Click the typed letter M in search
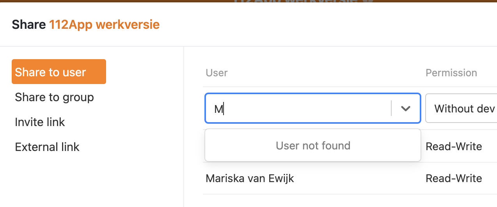The width and height of the screenshot is (497, 207). point(218,109)
